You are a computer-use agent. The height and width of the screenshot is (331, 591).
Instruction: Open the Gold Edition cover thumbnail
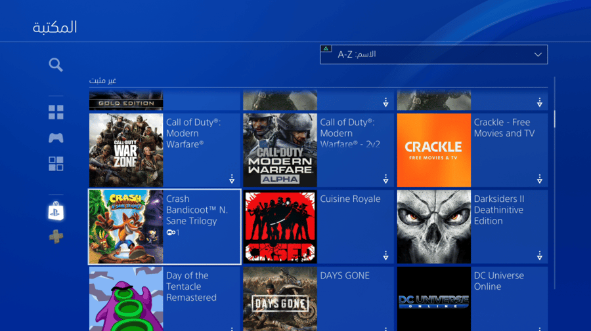[126, 100]
